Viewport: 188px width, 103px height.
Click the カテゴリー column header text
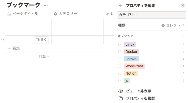(68, 14)
